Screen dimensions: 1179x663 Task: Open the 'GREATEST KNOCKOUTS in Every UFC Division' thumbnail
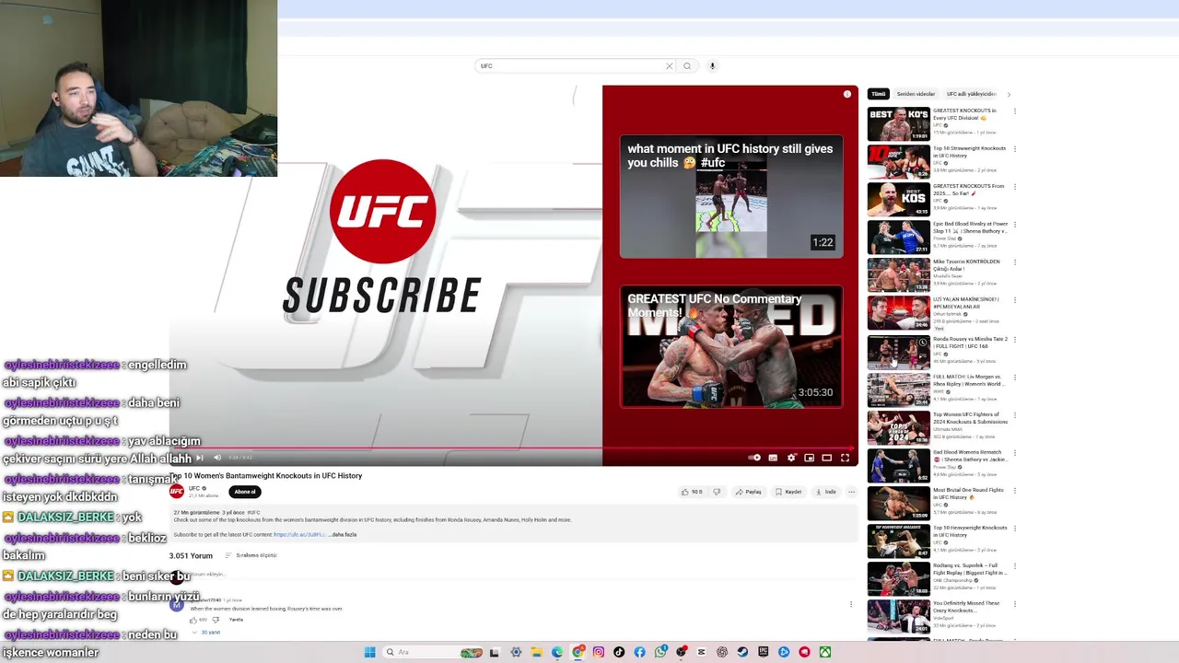899,123
